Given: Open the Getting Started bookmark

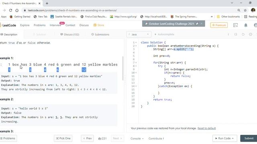Looking at the screenshot, I should point(20,17).
